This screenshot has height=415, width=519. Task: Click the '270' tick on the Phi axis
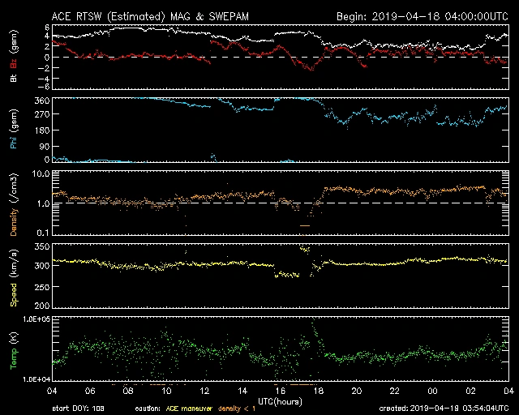click(42, 114)
